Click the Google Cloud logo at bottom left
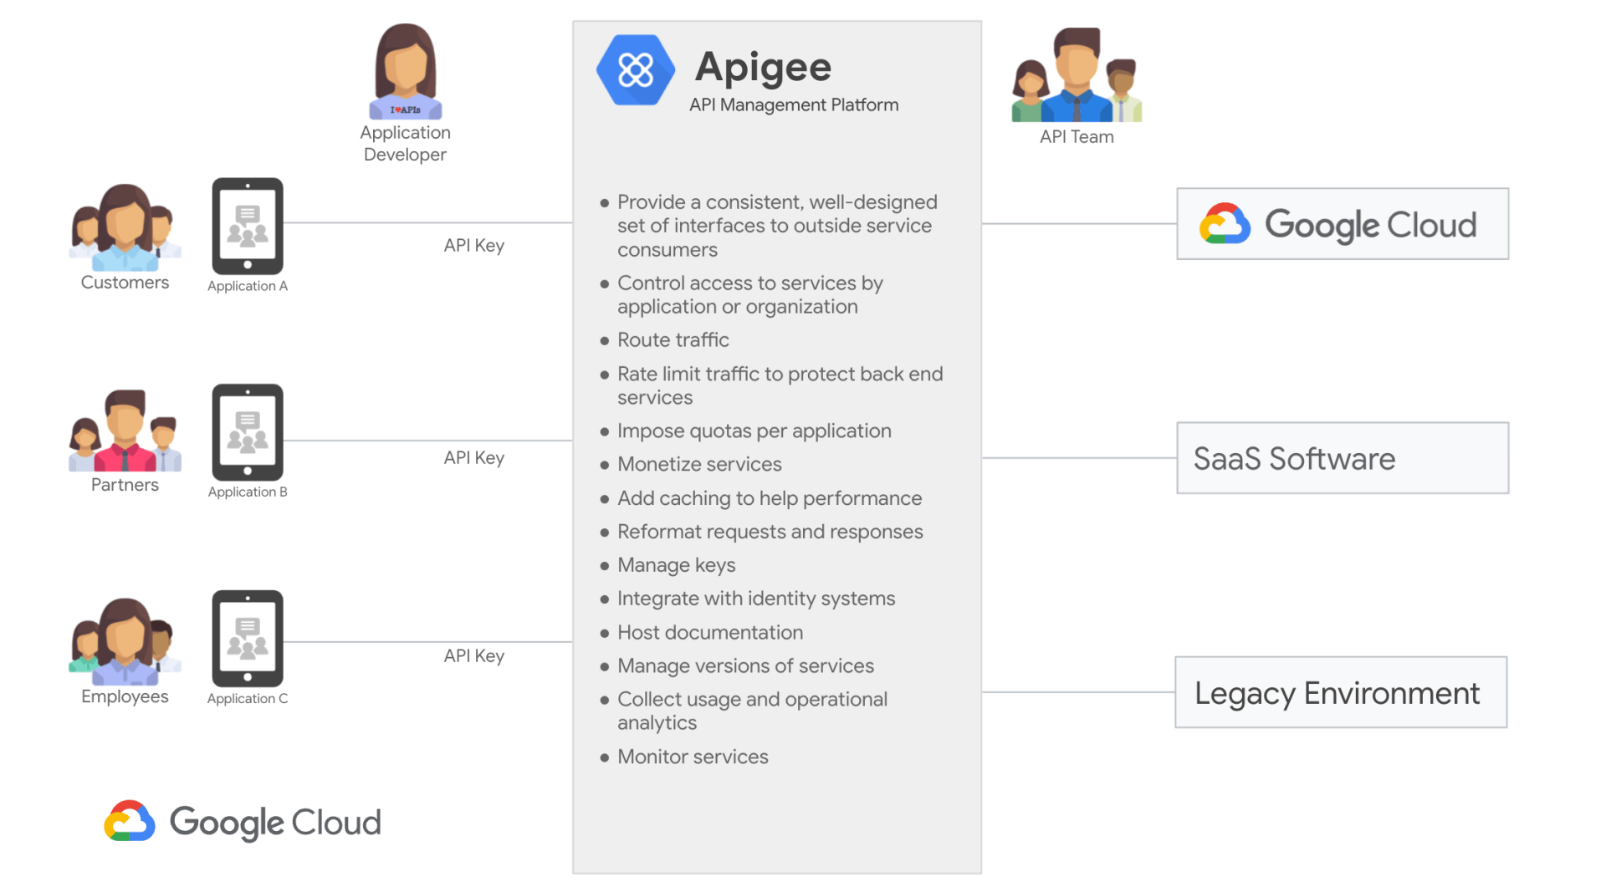 click(243, 822)
